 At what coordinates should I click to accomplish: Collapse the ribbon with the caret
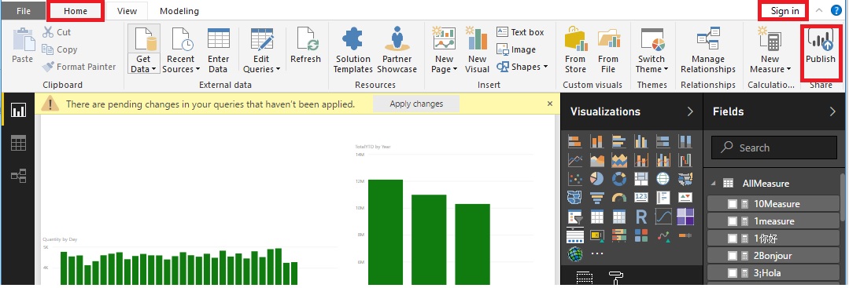(819, 10)
